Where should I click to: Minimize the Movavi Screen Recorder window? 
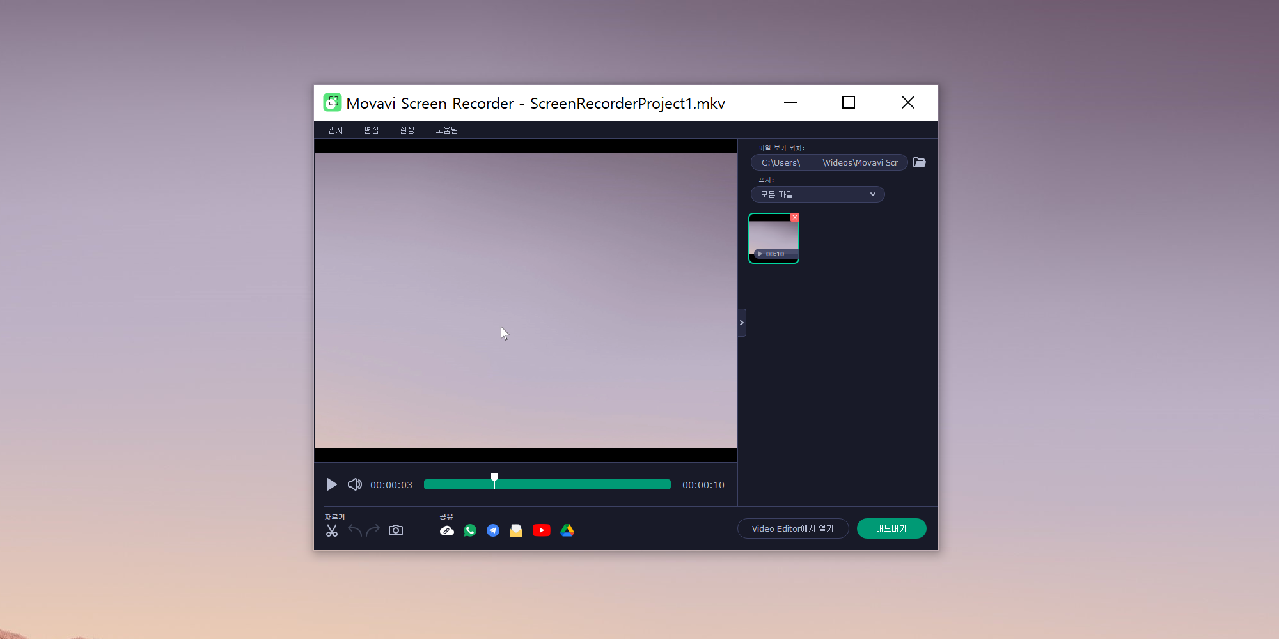click(790, 102)
